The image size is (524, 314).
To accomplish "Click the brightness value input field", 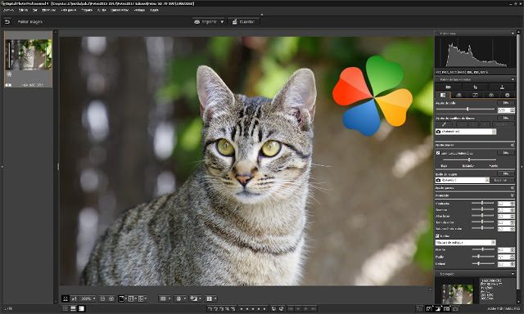I will click(504, 110).
